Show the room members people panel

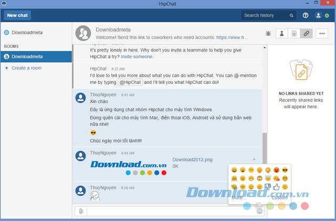(x=282, y=34)
